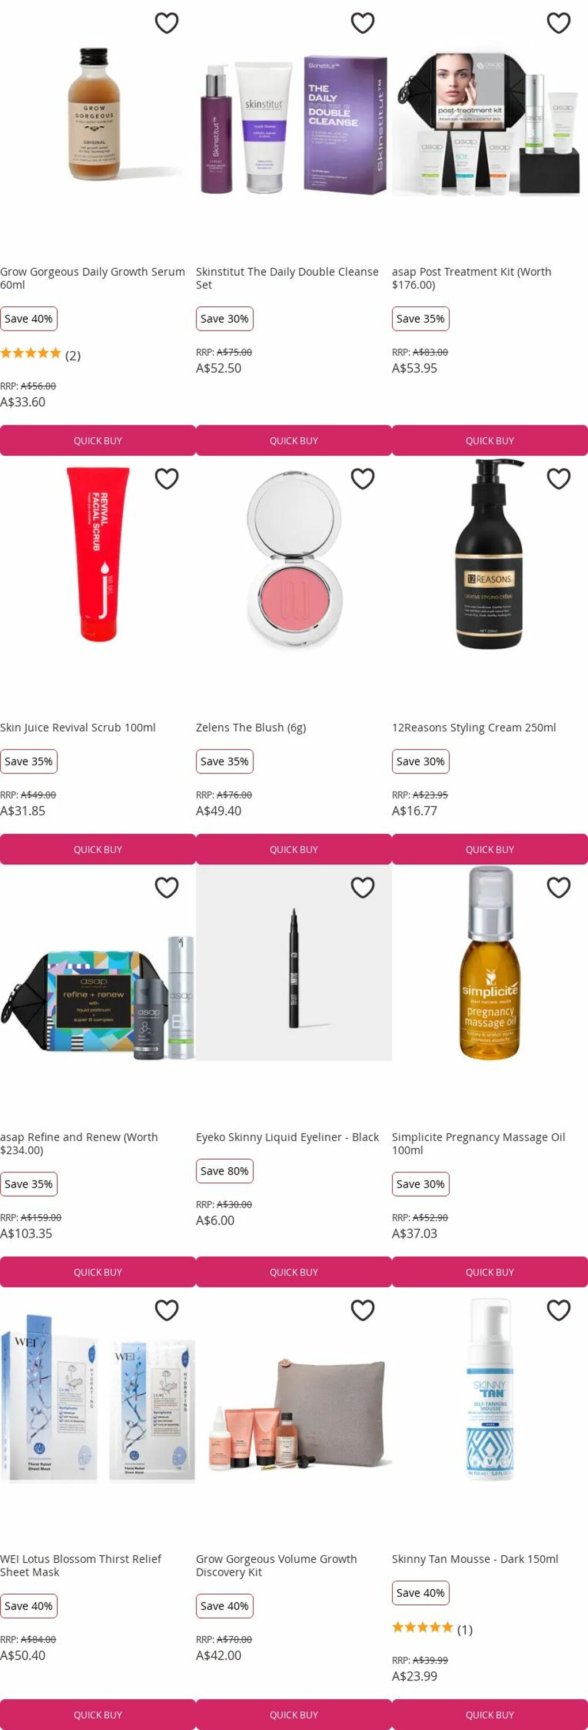Viewport: 588px width, 1730px height.
Task: Wishlist the Skin Juice Revival Scrub
Action: [x=167, y=479]
